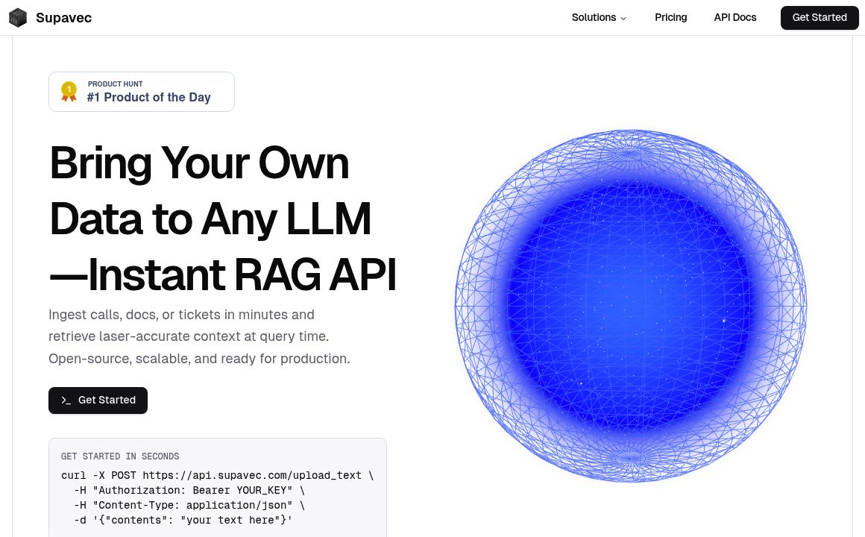
Task: Open API Docs from the navigation
Action: [735, 18]
